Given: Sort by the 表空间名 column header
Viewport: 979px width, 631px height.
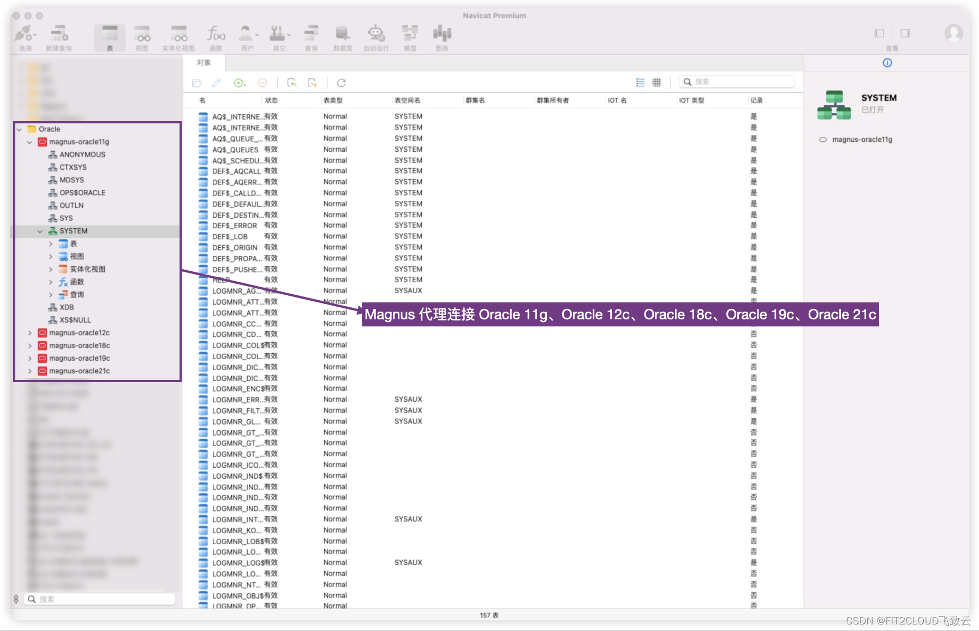Looking at the screenshot, I should tap(407, 100).
